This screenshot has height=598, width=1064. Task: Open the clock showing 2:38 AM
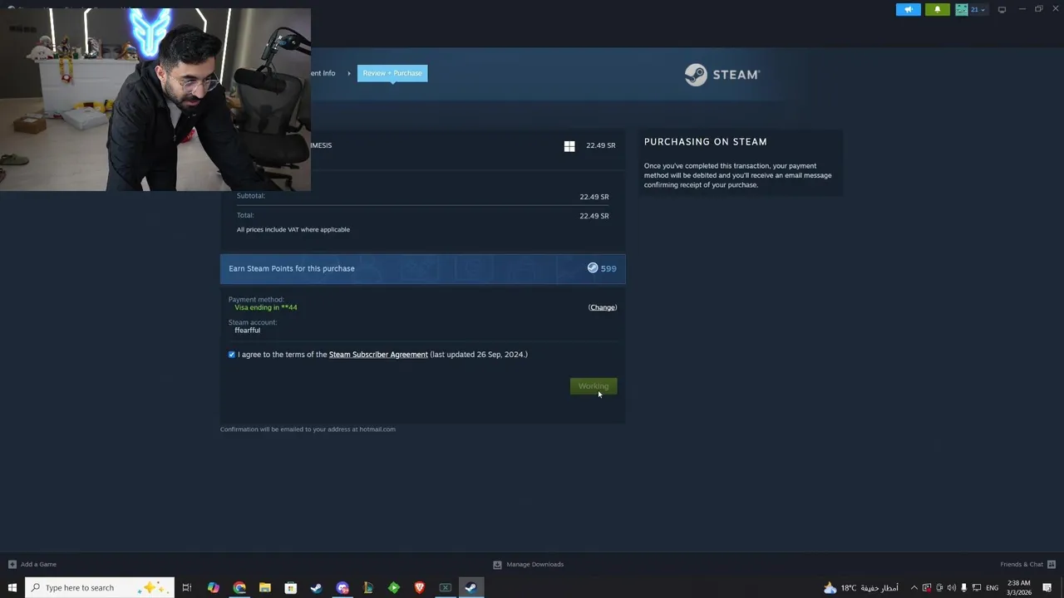1019,588
